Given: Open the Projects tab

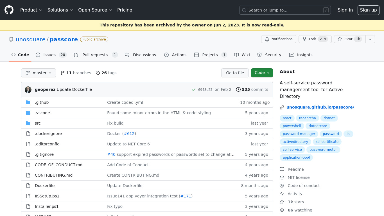Looking at the screenshot, I should 211,55.
